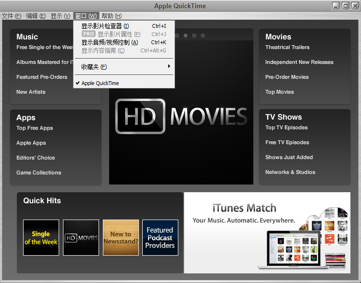
Task: Open the Theatrical Trailers link
Action: point(287,47)
